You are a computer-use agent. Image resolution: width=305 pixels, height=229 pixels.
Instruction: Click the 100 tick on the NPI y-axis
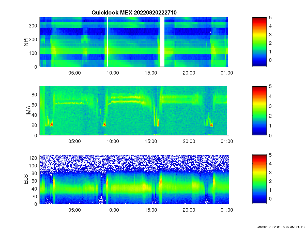33,53
